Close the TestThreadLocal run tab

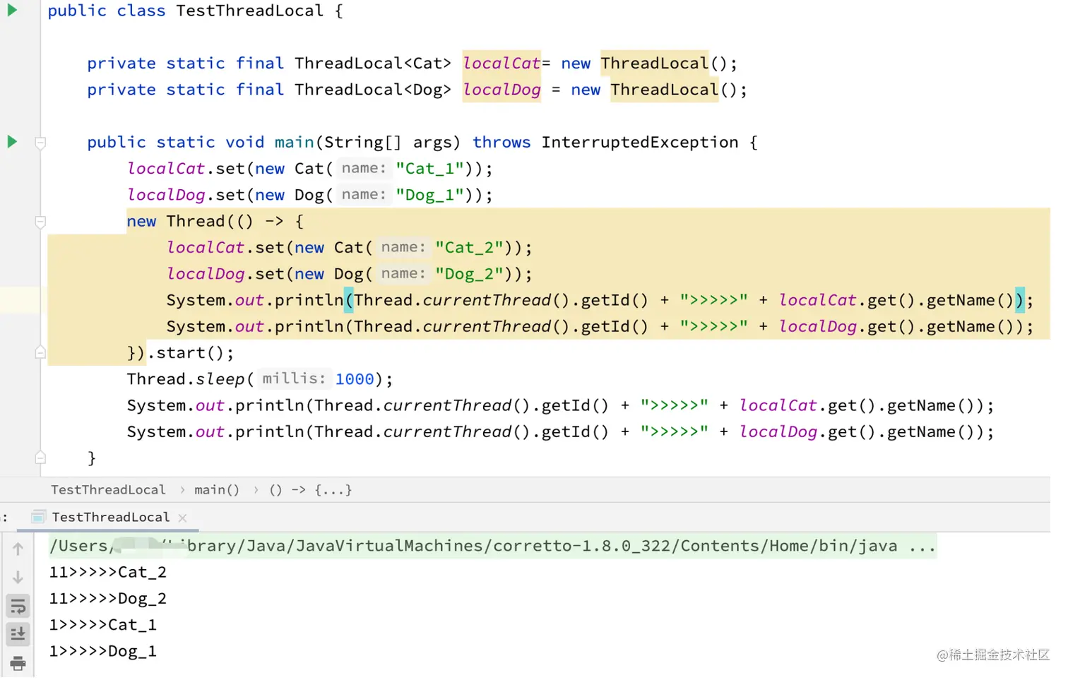click(182, 518)
